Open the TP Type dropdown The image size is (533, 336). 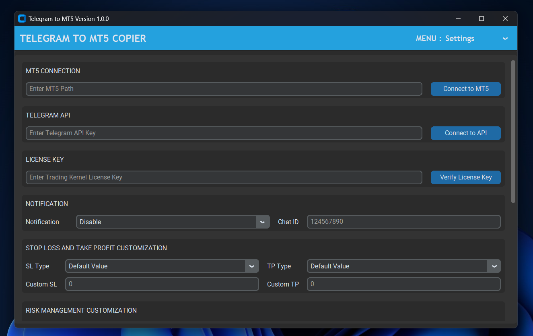(x=404, y=266)
